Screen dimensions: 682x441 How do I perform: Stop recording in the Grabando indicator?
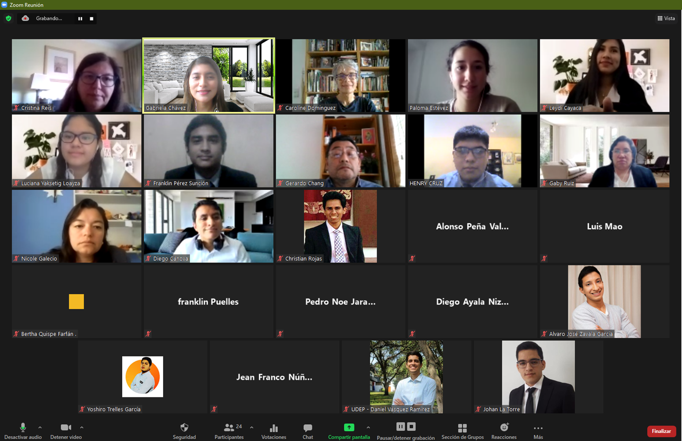(91, 19)
